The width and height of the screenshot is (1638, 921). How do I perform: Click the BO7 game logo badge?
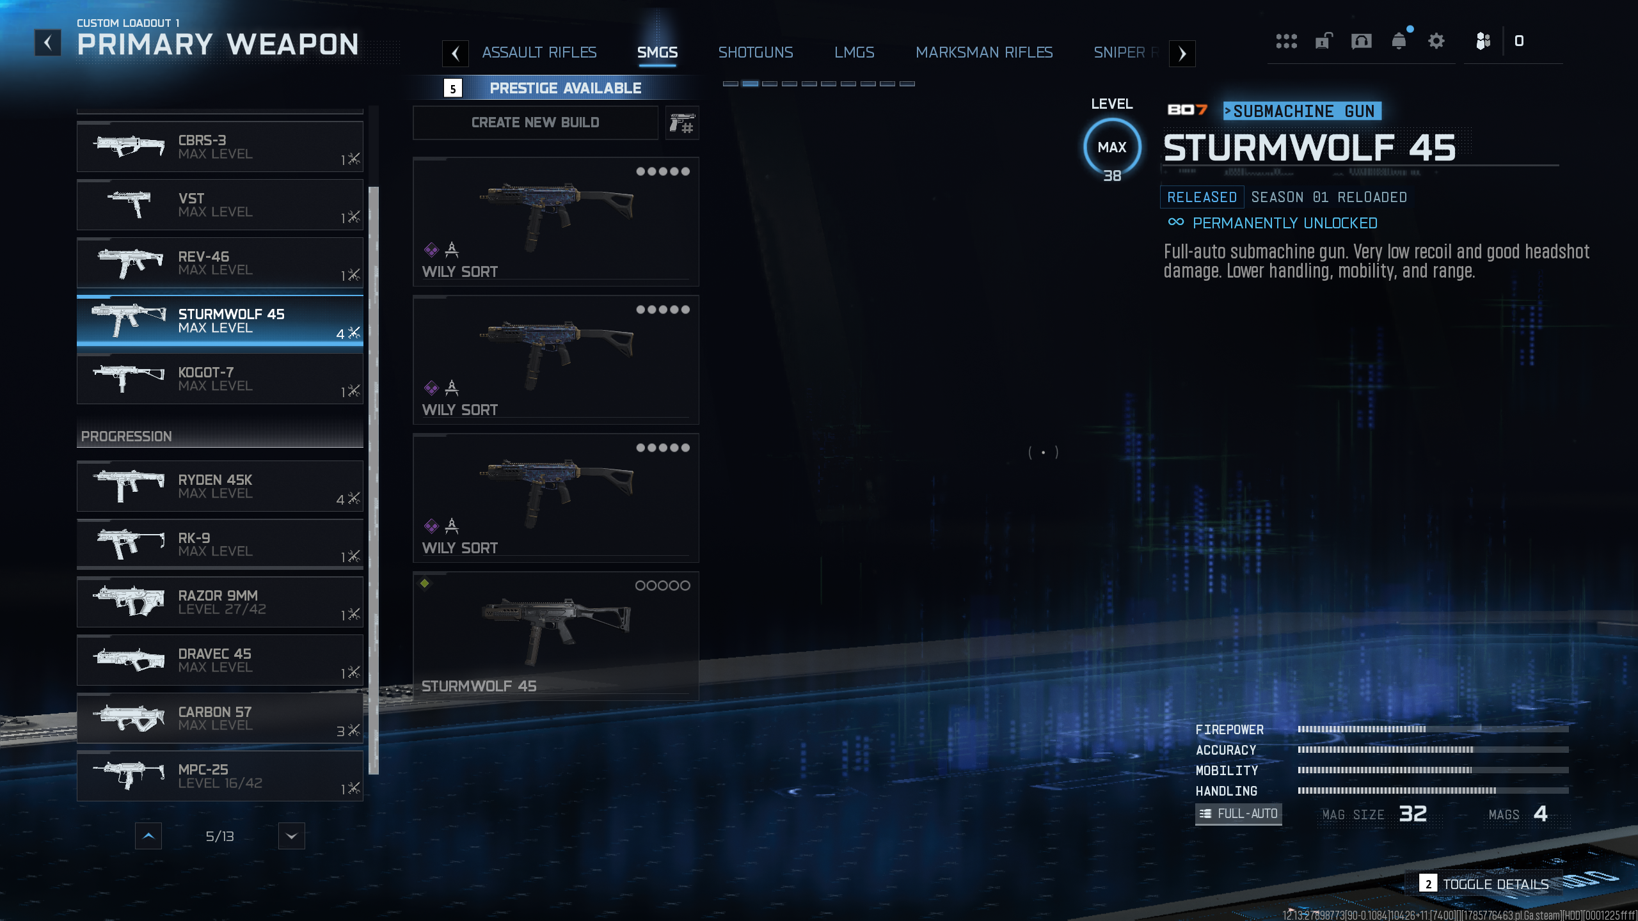pyautogui.click(x=1188, y=110)
